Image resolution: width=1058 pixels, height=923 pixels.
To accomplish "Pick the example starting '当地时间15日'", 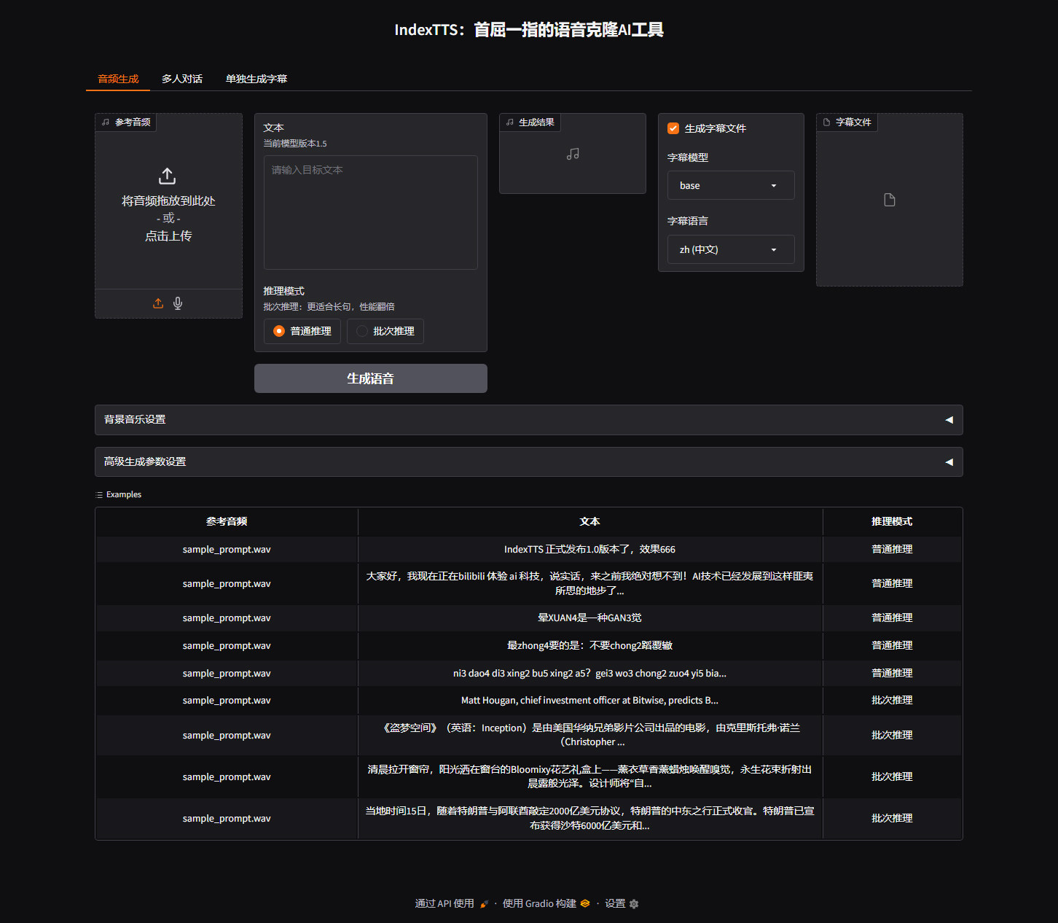I will click(589, 818).
